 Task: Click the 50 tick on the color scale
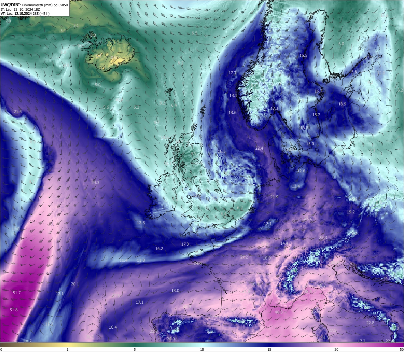coord(401,349)
